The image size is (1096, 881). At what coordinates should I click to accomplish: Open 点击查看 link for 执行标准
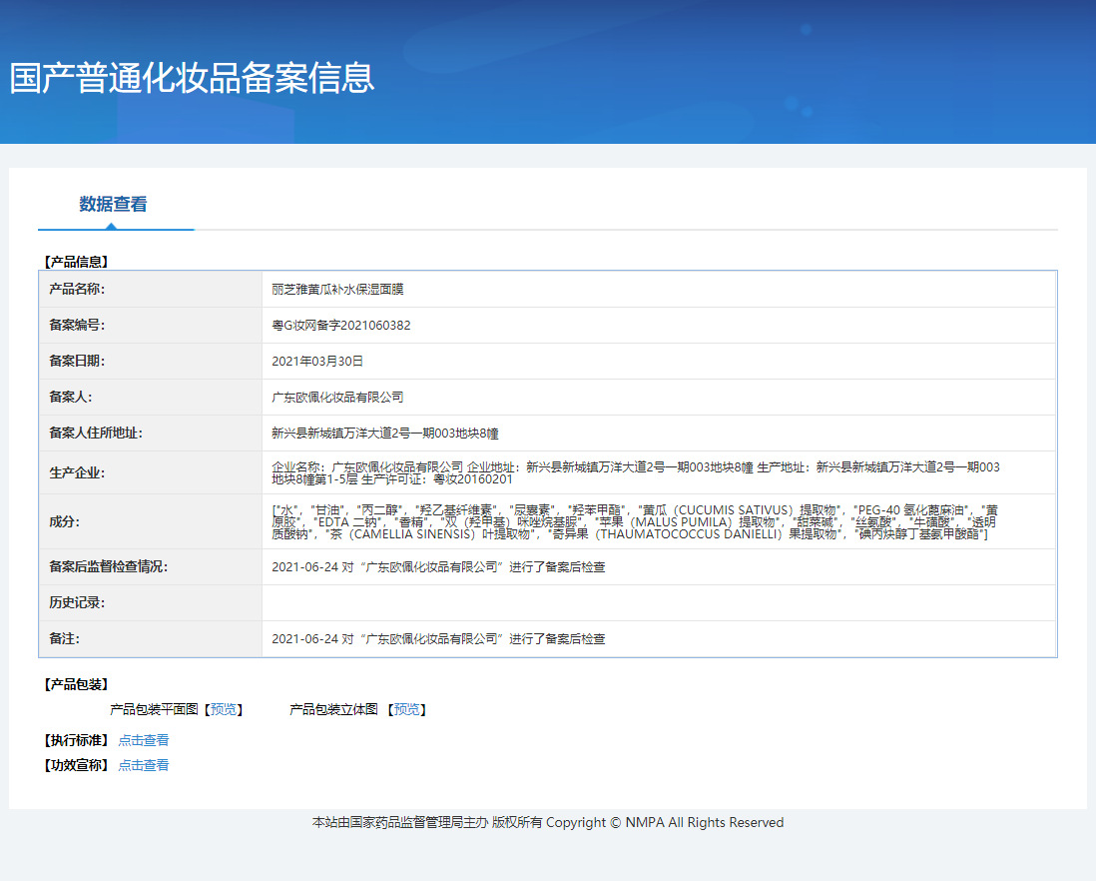[x=144, y=740]
